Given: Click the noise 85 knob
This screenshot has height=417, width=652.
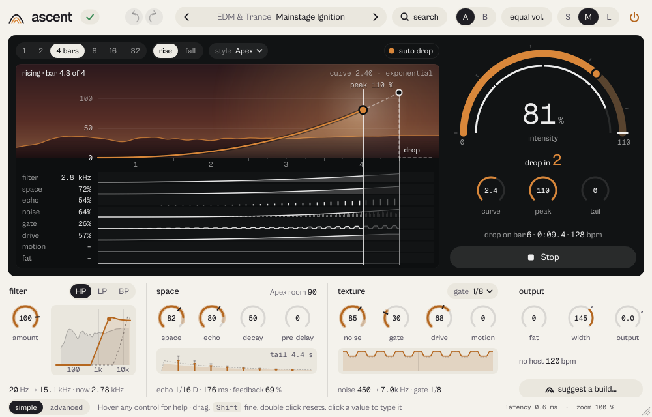Looking at the screenshot, I should (x=353, y=318).
